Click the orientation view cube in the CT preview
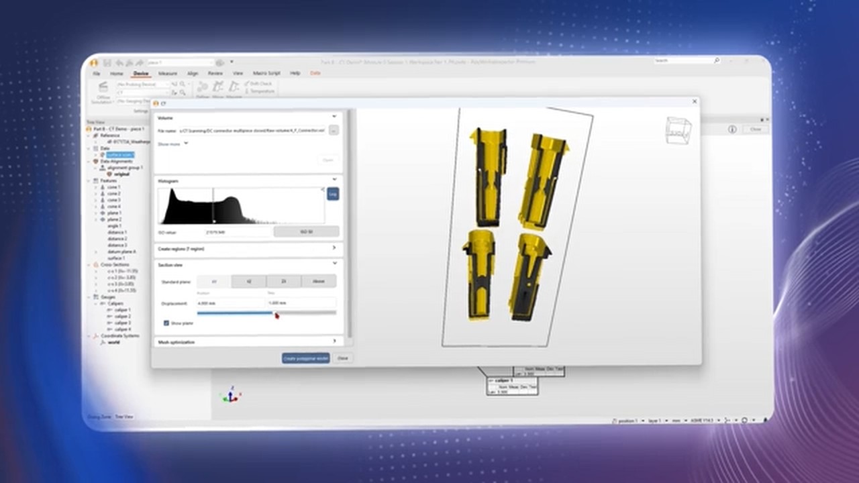Viewport: 859px width, 483px height. click(x=678, y=130)
